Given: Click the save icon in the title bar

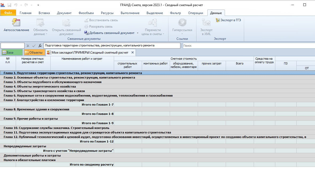Looking at the screenshot, I should pyautogui.click(x=9, y=5).
